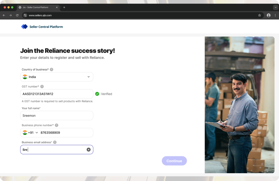Click the seller photo on the right
The image size is (279, 181).
coord(239,105)
